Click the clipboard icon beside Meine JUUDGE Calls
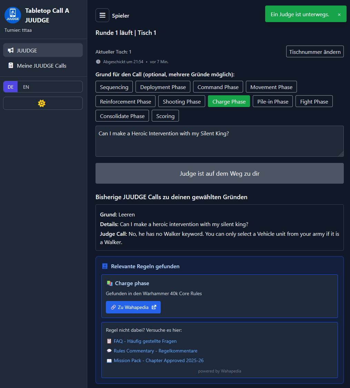Viewport: 350px width, 388px height. pyautogui.click(x=11, y=66)
